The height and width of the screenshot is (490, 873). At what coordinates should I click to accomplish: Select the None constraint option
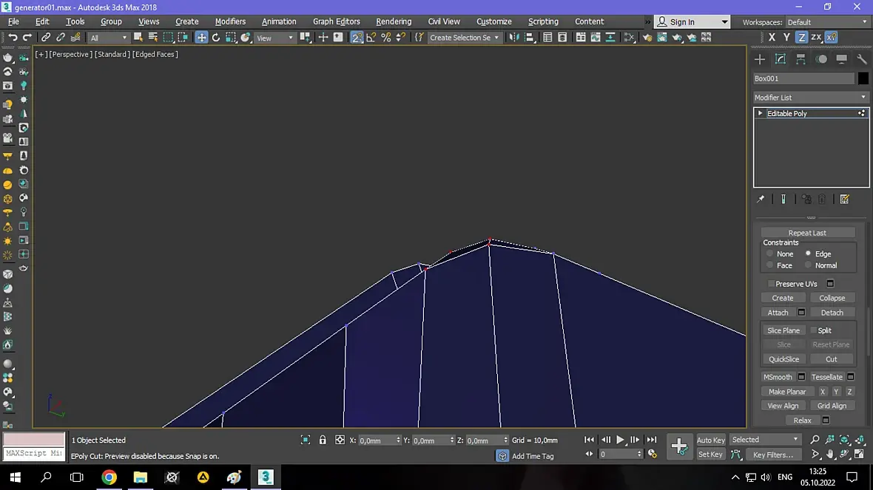click(x=770, y=253)
